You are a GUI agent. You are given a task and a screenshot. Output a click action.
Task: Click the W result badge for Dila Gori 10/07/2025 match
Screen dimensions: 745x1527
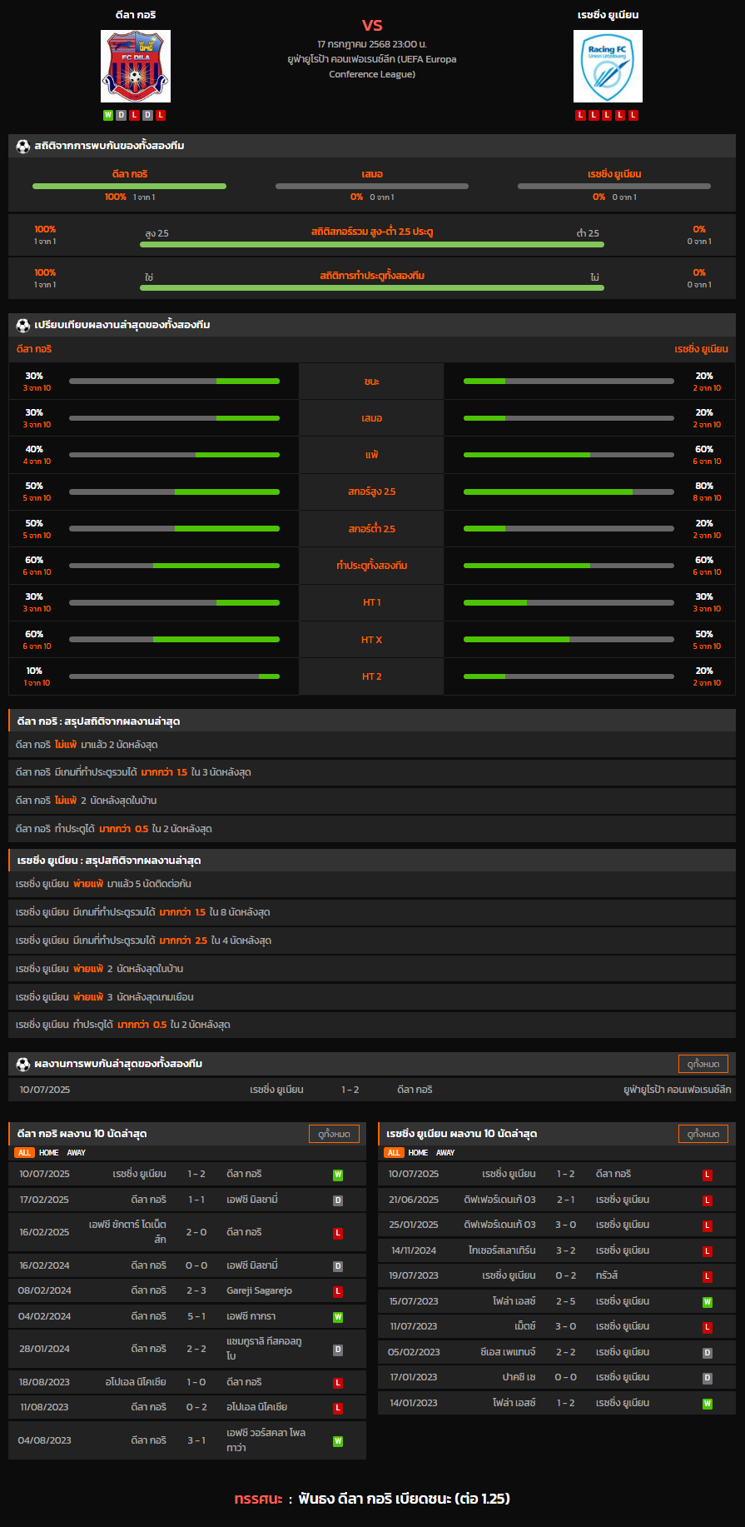338,1175
